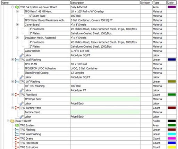Click dark red swatch of TPO Turbine Vent
This screenshot has height=149, width=178.
coord(172,108)
